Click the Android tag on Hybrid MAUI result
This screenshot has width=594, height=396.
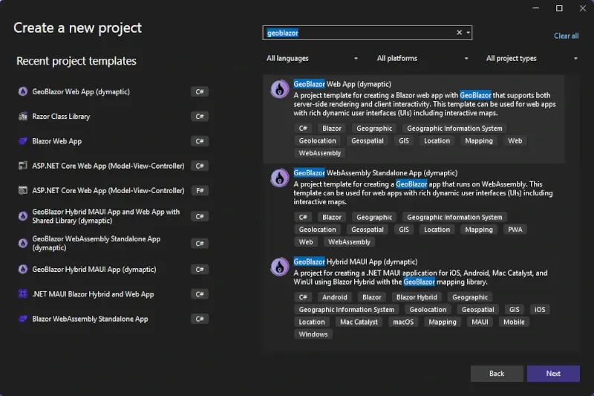(335, 297)
